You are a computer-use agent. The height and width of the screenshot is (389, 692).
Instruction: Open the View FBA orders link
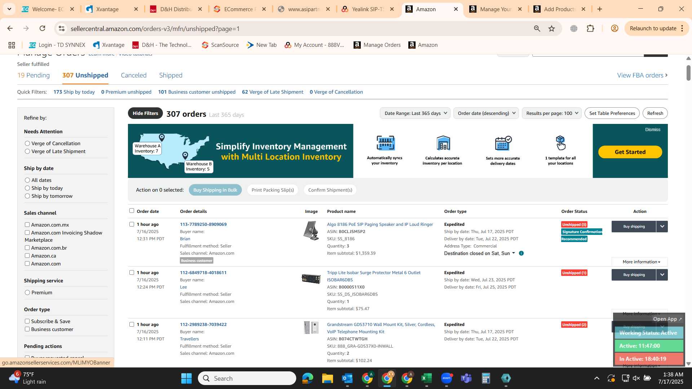(642, 75)
